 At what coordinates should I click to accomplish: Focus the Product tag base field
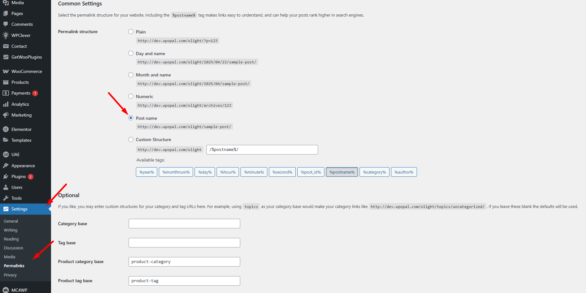pyautogui.click(x=184, y=281)
